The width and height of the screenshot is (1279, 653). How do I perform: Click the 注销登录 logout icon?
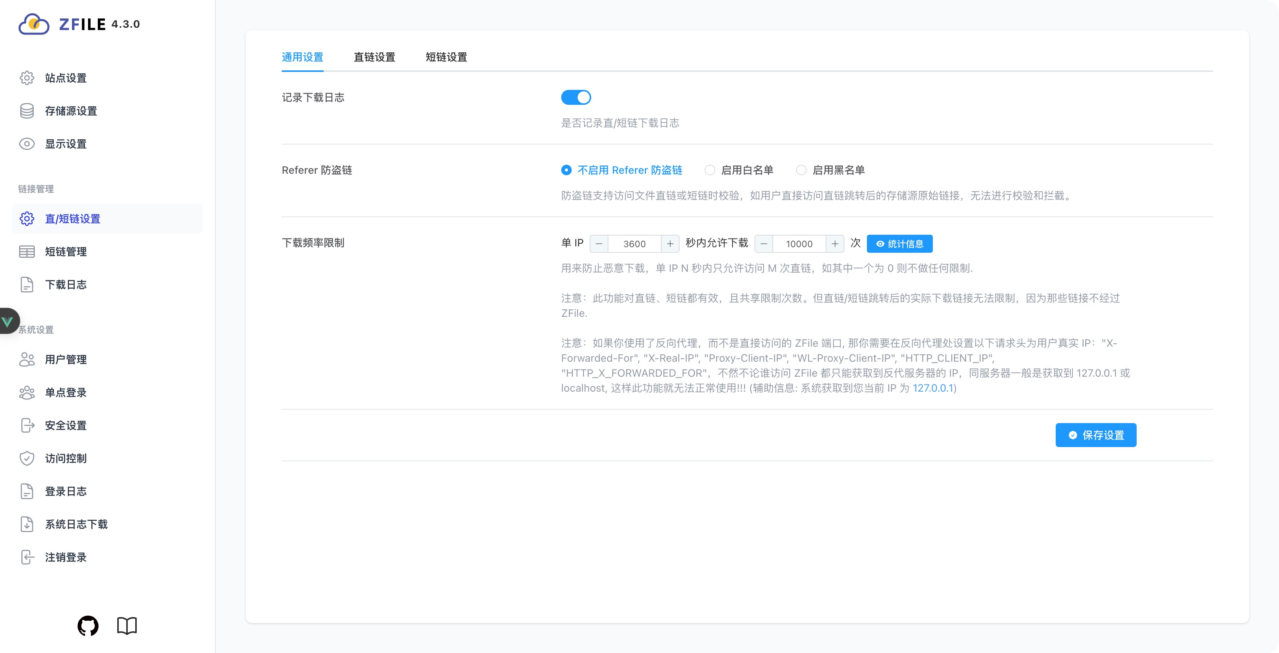pyautogui.click(x=27, y=557)
